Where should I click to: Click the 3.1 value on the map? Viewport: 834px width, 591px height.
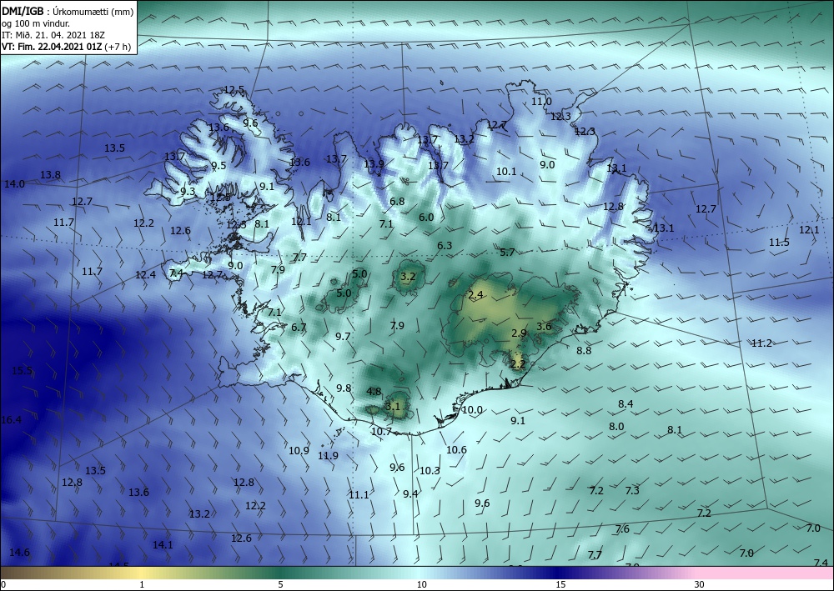(x=393, y=407)
